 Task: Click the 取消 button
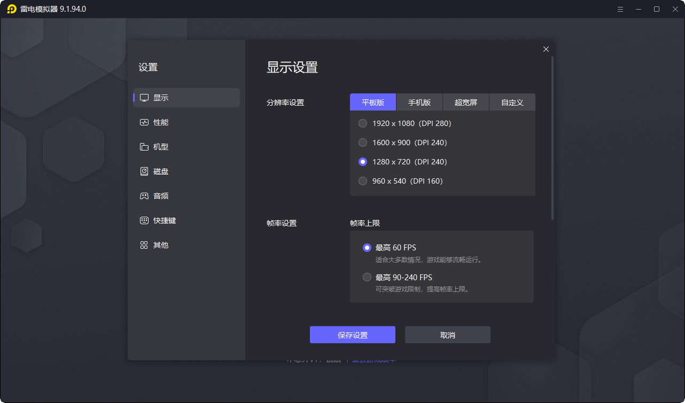(x=447, y=335)
